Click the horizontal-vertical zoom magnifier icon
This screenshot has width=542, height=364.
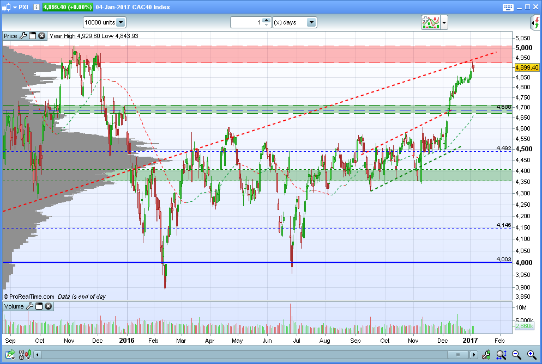(x=501, y=354)
